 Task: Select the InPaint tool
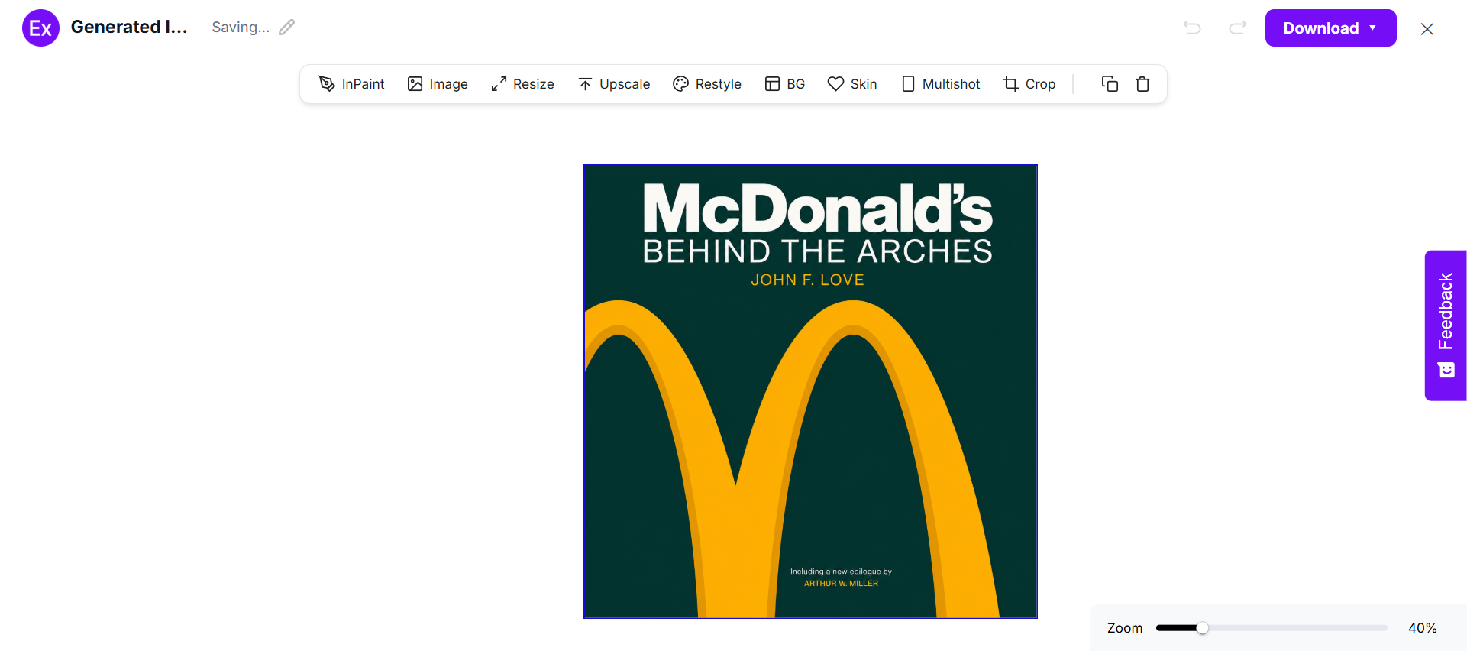pos(351,84)
